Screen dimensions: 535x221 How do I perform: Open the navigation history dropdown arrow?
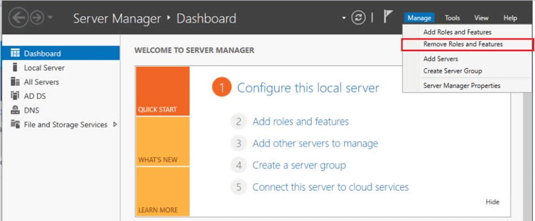50,17
